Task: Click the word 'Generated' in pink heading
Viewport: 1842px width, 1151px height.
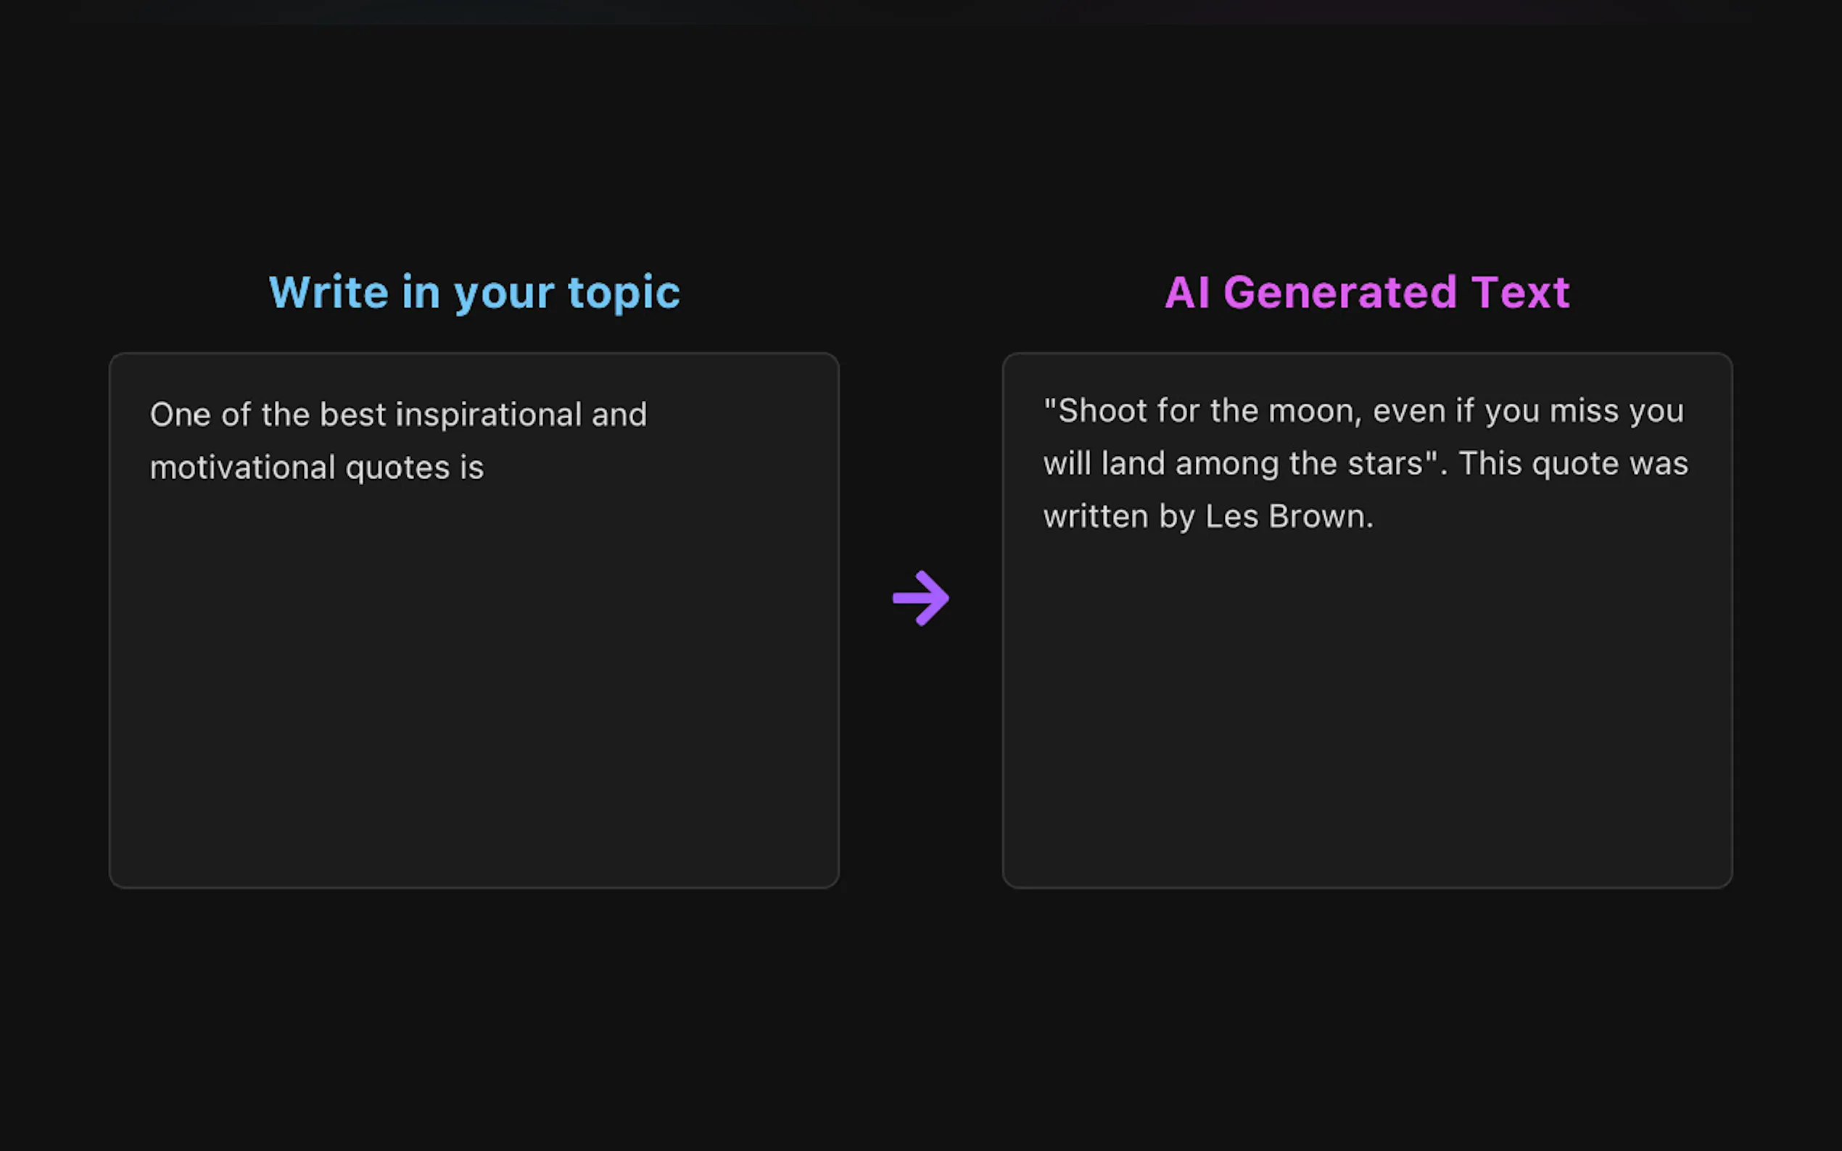Action: click(1340, 292)
